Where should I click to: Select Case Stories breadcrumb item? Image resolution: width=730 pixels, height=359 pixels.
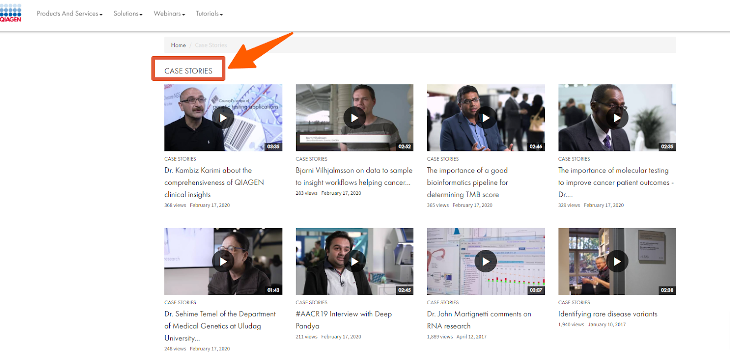[211, 45]
